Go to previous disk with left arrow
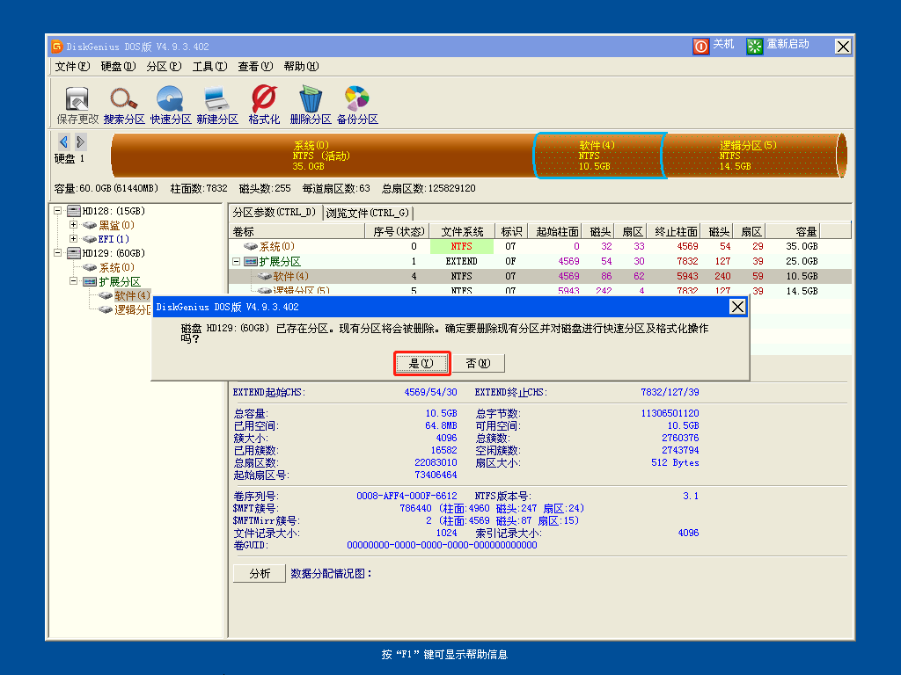Image resolution: width=901 pixels, height=675 pixels. coord(63,142)
